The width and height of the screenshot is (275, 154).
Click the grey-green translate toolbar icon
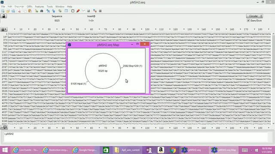click(x=60, y=11)
